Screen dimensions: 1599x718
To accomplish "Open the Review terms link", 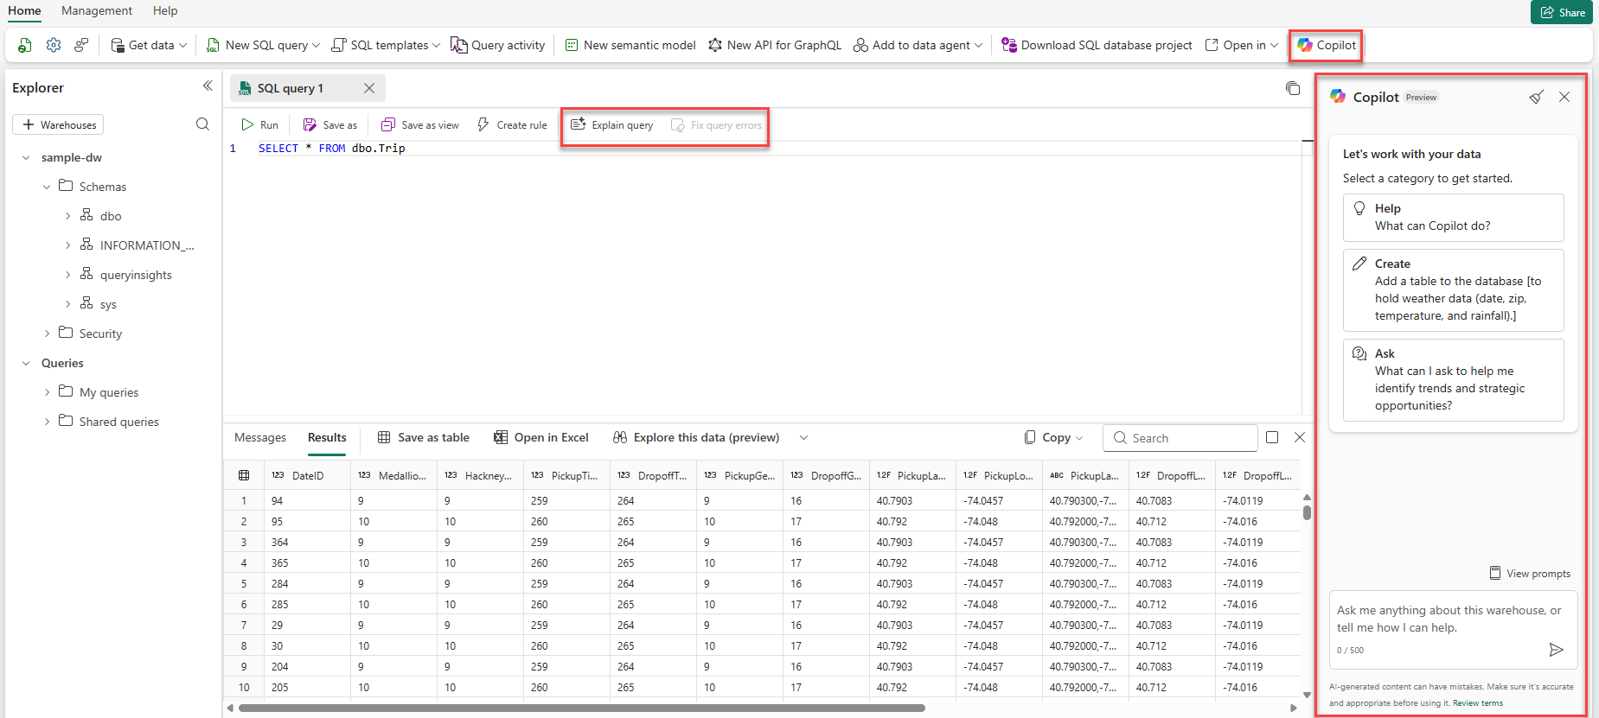I will click(1477, 703).
